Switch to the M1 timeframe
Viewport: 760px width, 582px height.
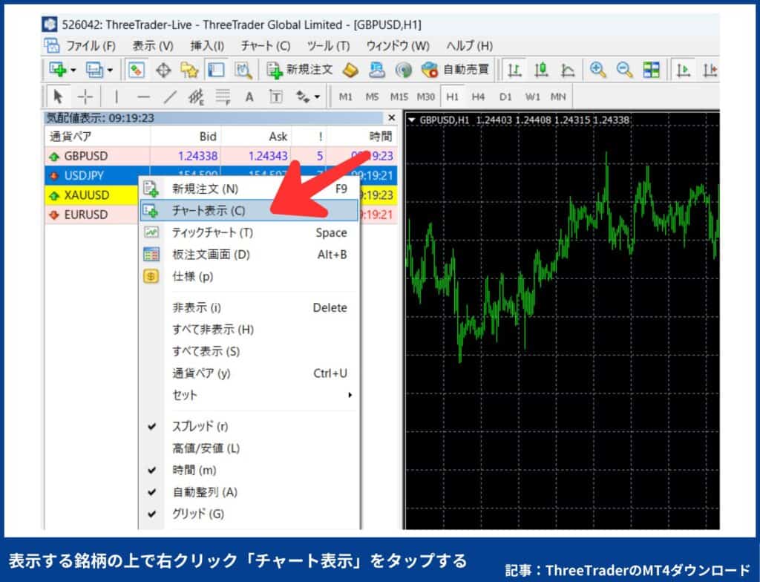click(x=346, y=97)
